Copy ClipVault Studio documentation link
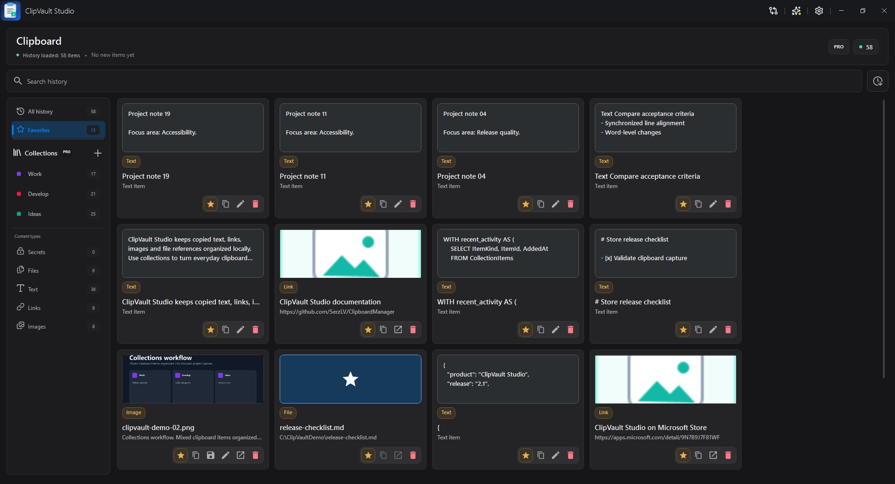 tap(383, 329)
